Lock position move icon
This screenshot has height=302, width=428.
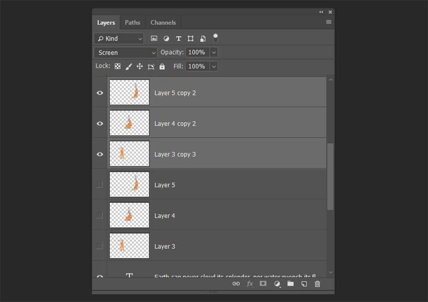click(x=139, y=66)
